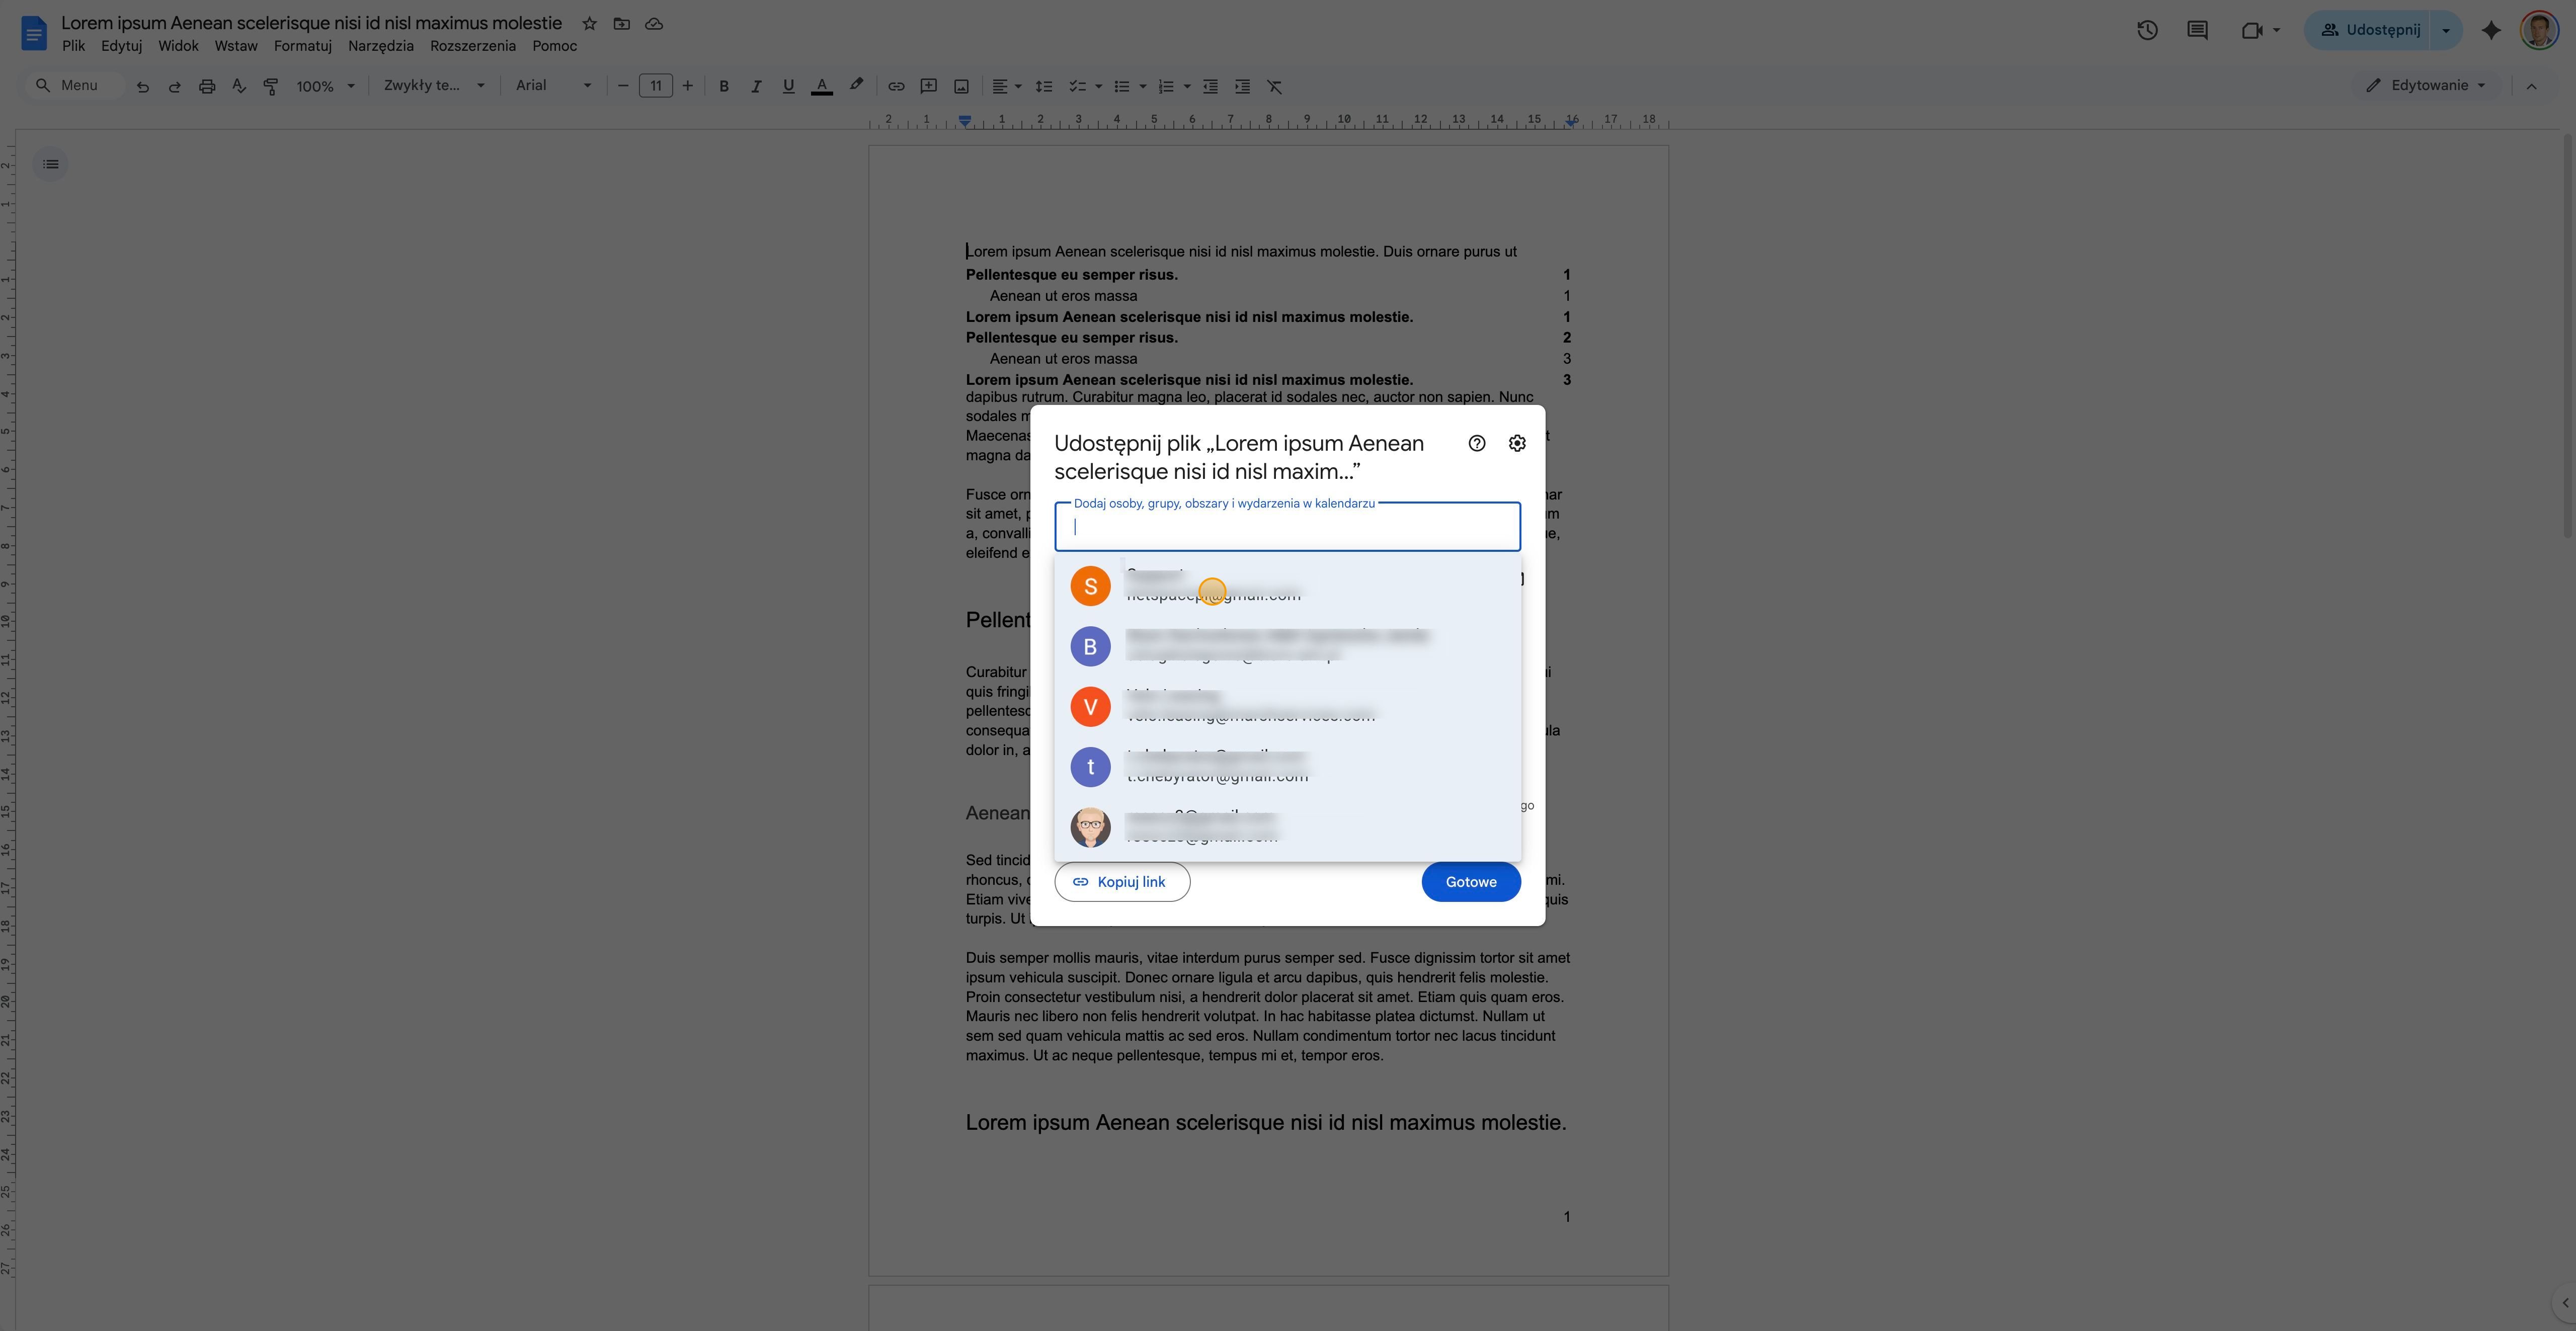This screenshot has width=2576, height=1331.
Task: Toggle underline formatting
Action: click(x=788, y=86)
